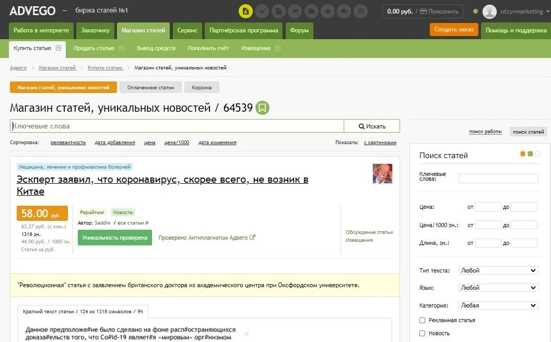551x342 pixels.
Task: Click the 'Создать заказ' button
Action: pyautogui.click(x=454, y=29)
